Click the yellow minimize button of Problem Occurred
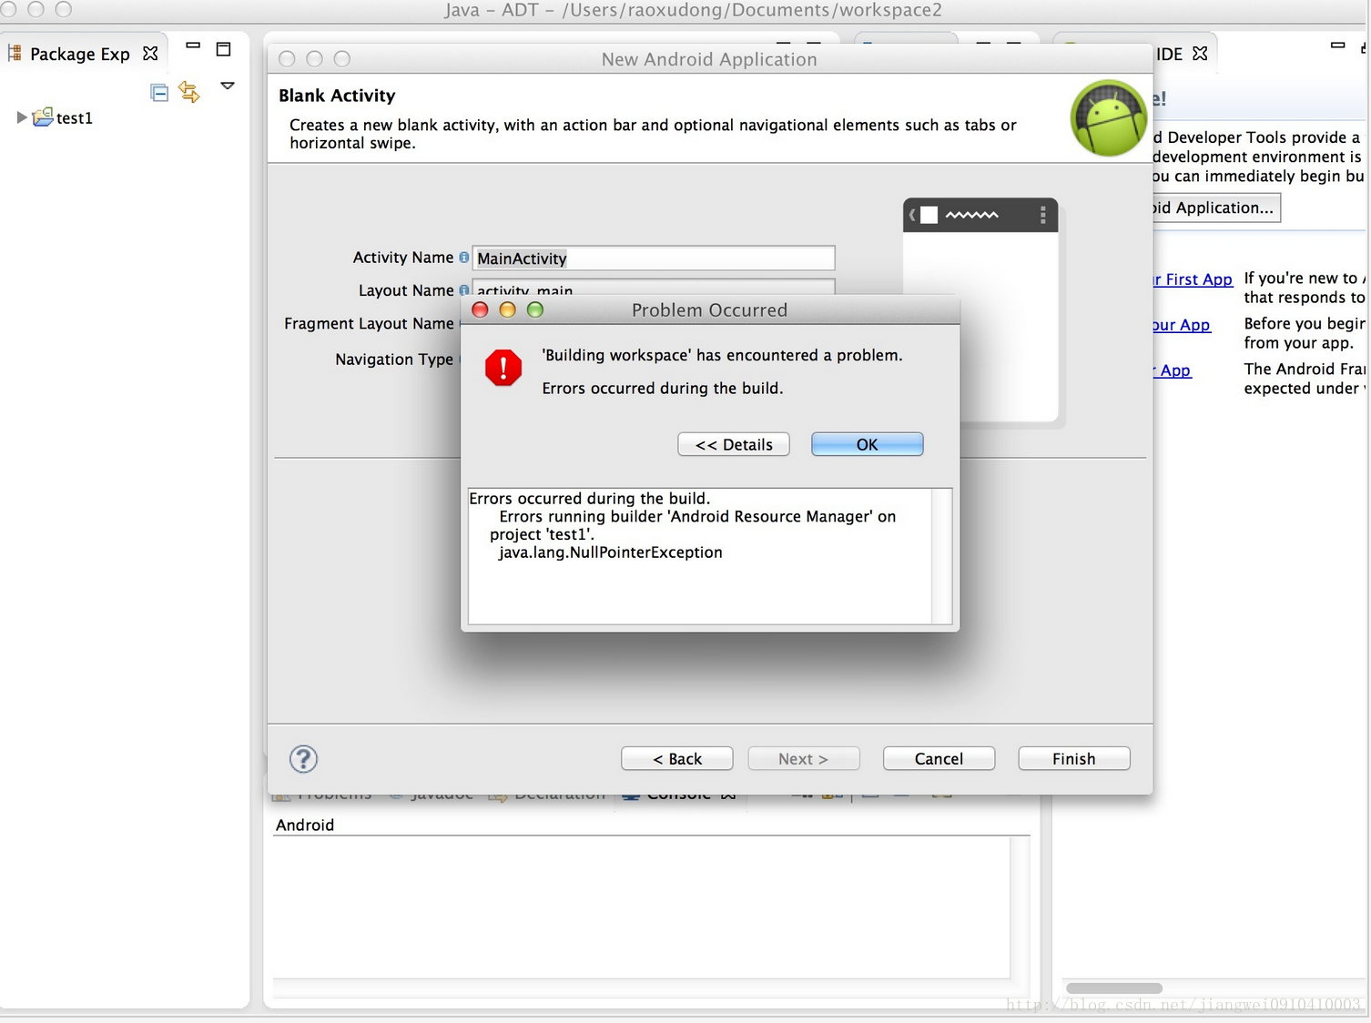Viewport: 1371px width, 1023px height. pos(507,309)
